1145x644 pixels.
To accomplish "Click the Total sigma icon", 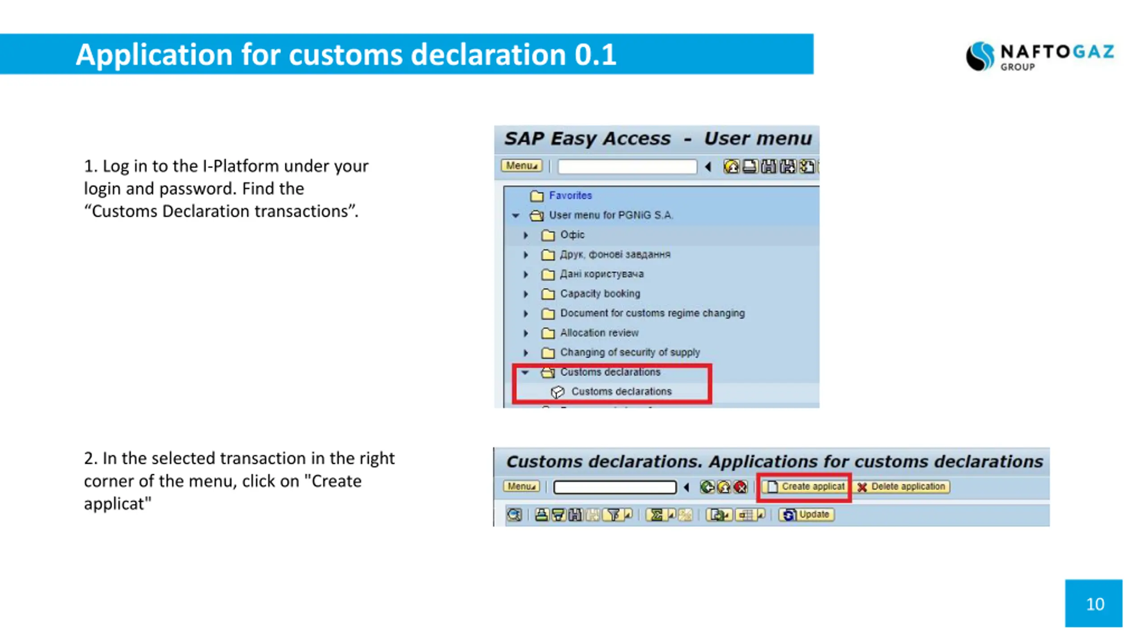I will (x=656, y=515).
